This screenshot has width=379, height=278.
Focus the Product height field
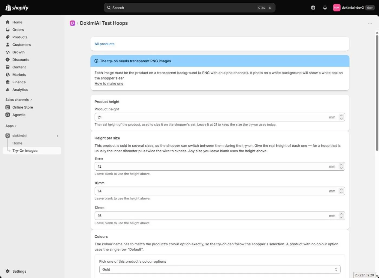click(220, 117)
